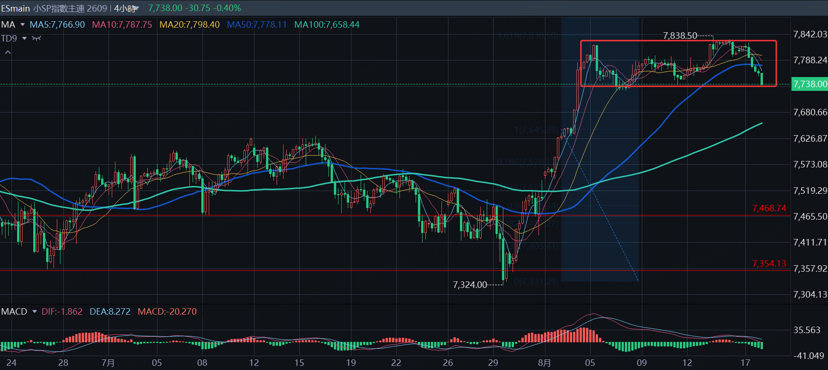
Task: Click the 35.563 MACD axis label
Action: (807, 330)
